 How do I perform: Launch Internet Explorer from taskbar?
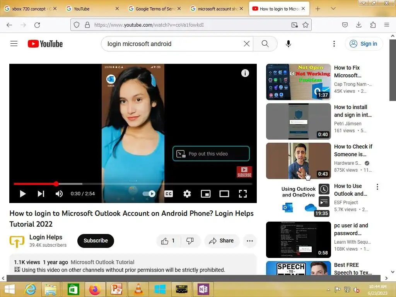click(31, 289)
